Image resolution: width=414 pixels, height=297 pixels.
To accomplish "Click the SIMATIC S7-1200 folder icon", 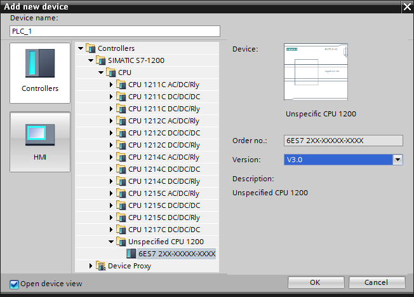I will pos(100,60).
